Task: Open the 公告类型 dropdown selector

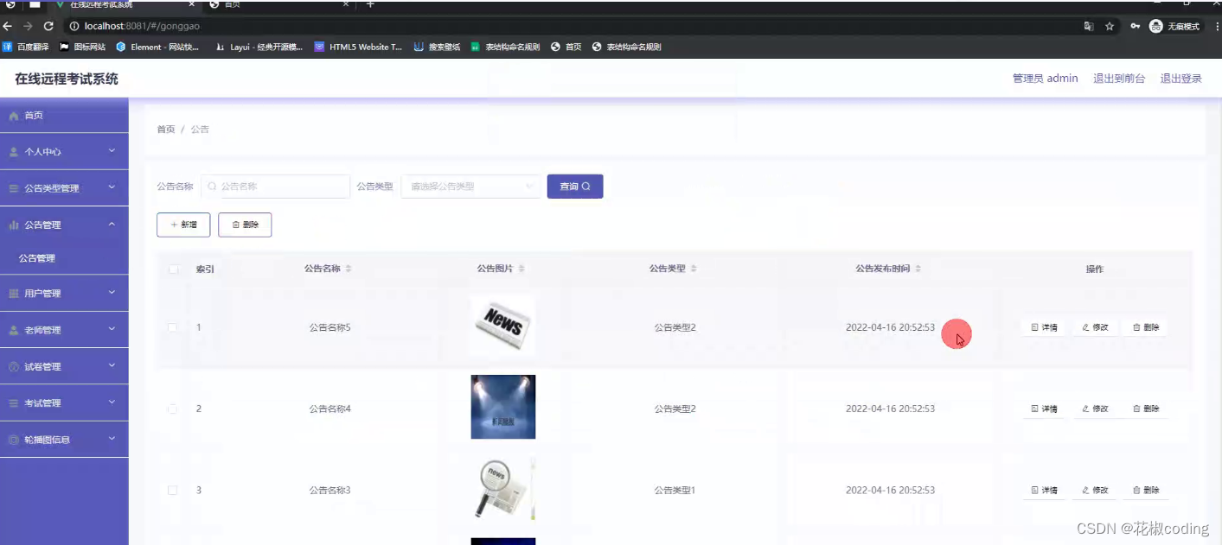Action: pyautogui.click(x=470, y=186)
